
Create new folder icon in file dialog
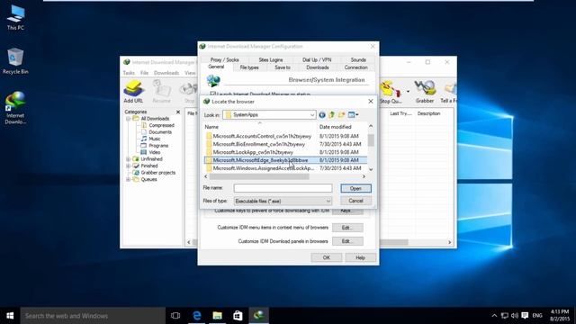[x=342, y=115]
